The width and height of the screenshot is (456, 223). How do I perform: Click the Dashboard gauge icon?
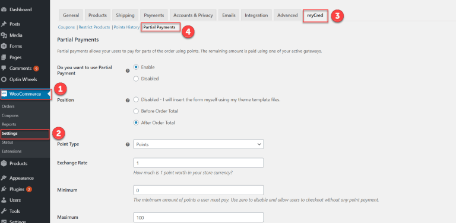tap(4, 9)
